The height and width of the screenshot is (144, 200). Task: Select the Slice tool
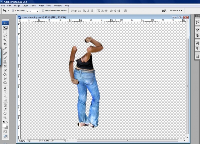tap(5, 48)
